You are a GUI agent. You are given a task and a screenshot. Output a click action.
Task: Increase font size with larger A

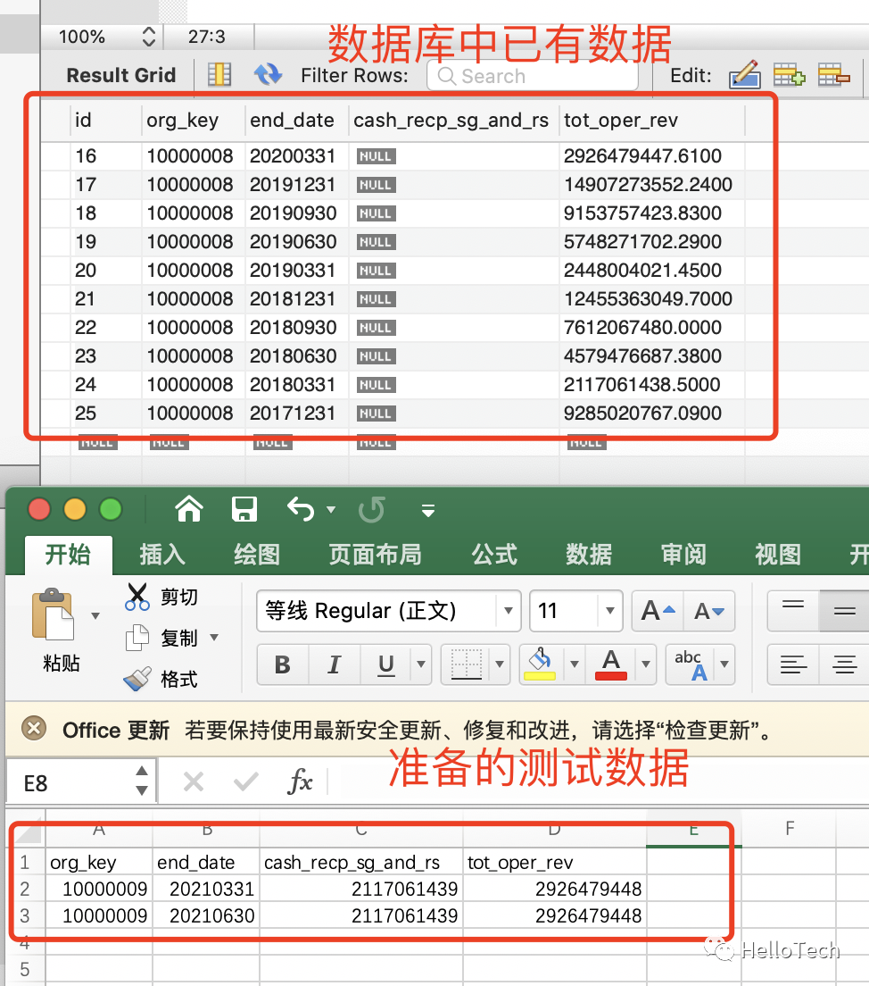pos(658,611)
